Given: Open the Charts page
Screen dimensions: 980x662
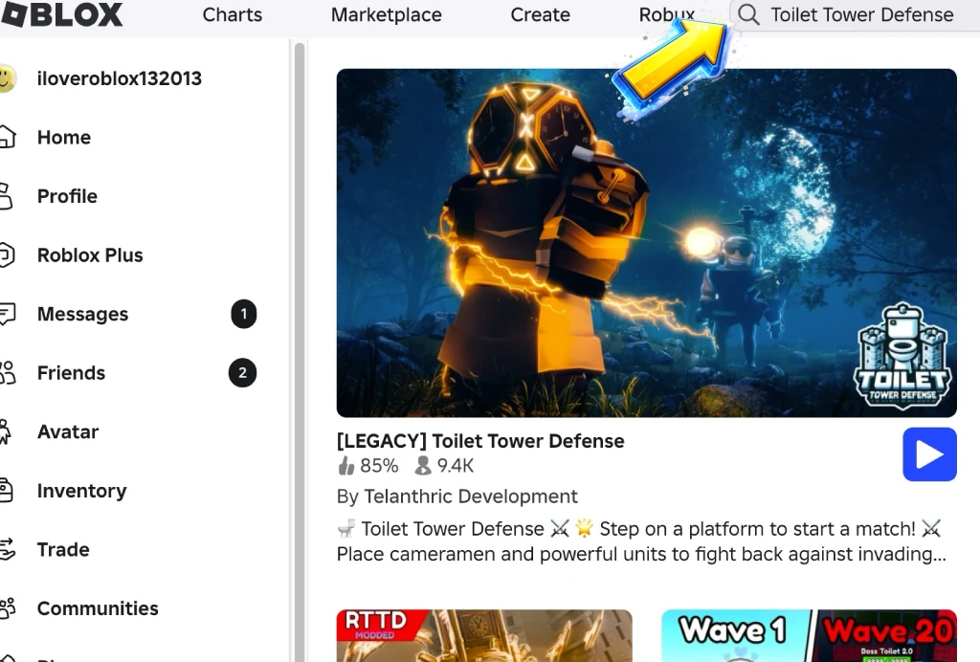Looking at the screenshot, I should (232, 14).
